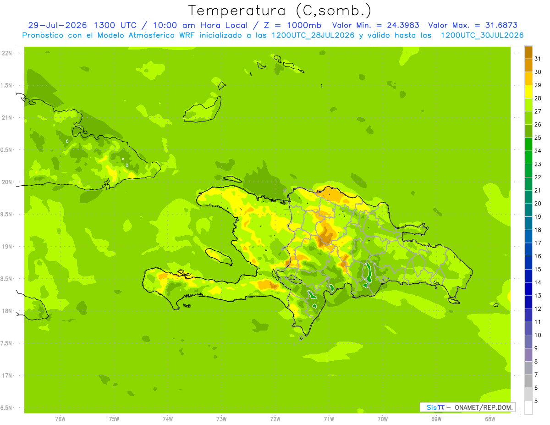Click legend value "10"
Viewport: 550px width, 425px height.
tap(538, 335)
